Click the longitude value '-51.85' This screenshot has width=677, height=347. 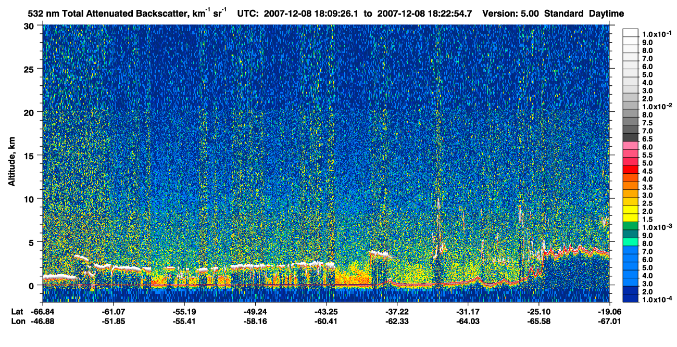114,321
